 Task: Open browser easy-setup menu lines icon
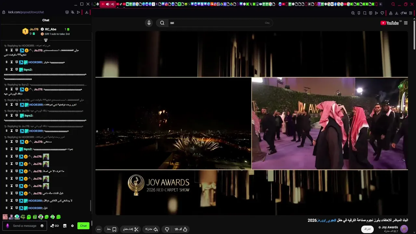pyautogui.click(x=411, y=13)
